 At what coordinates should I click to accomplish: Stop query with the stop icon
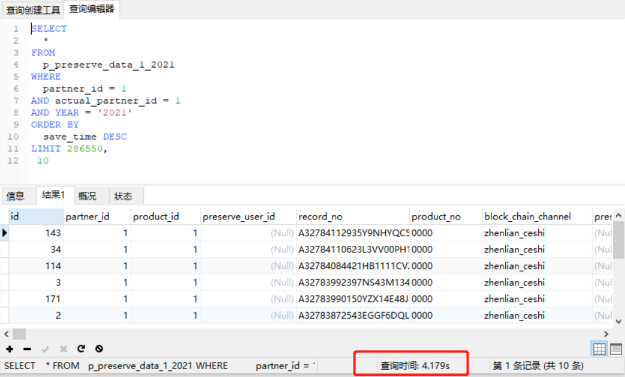[99, 349]
